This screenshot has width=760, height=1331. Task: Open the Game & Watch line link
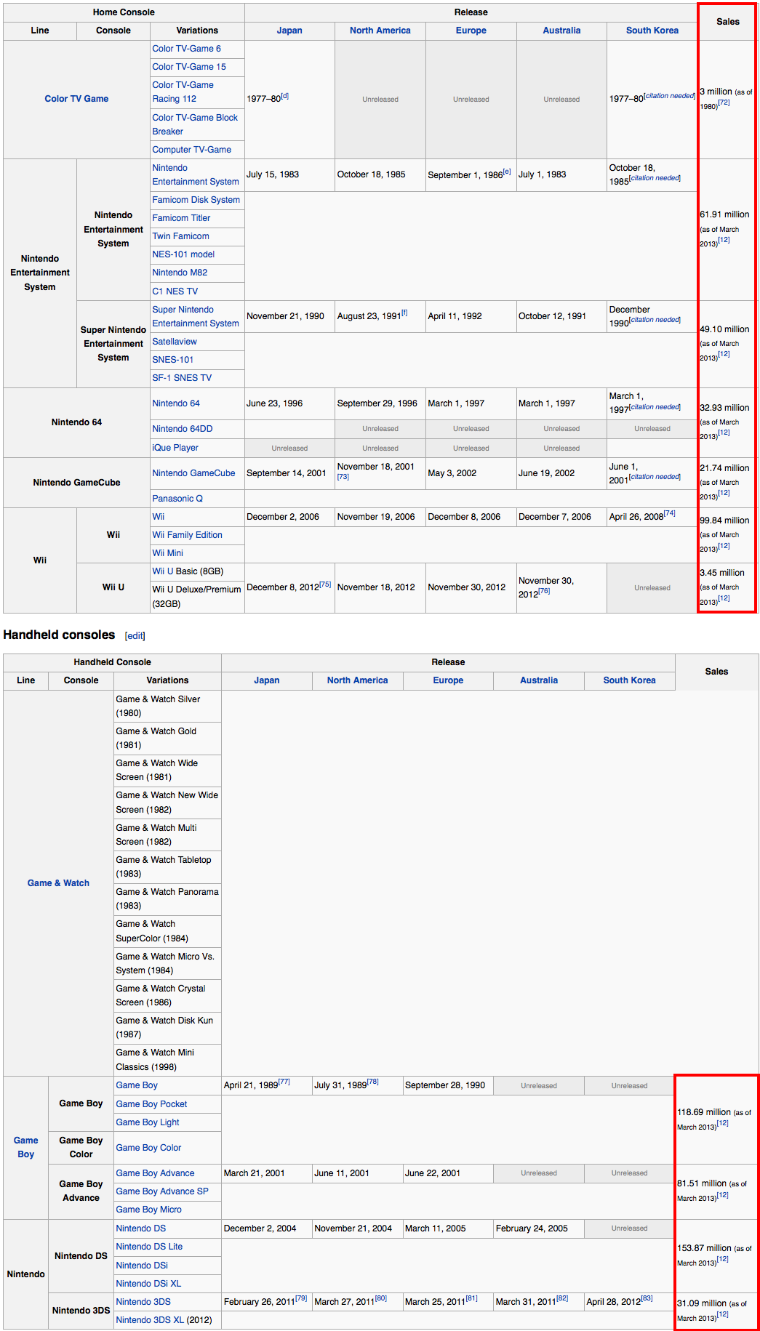point(58,883)
